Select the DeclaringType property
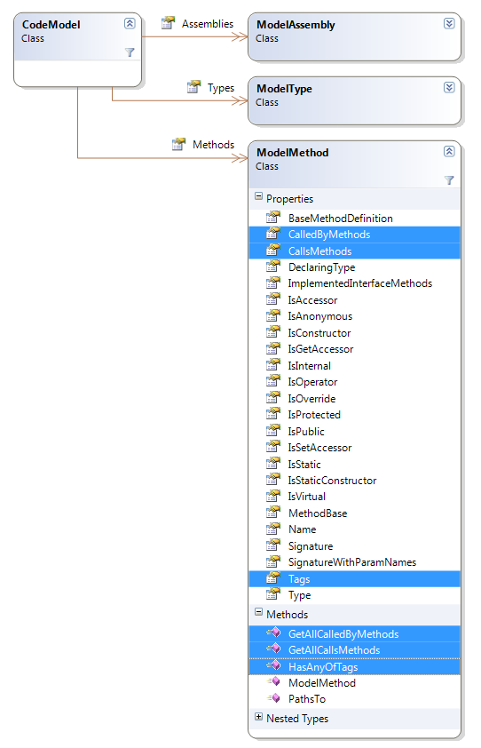The image size is (481, 748). tap(354, 267)
